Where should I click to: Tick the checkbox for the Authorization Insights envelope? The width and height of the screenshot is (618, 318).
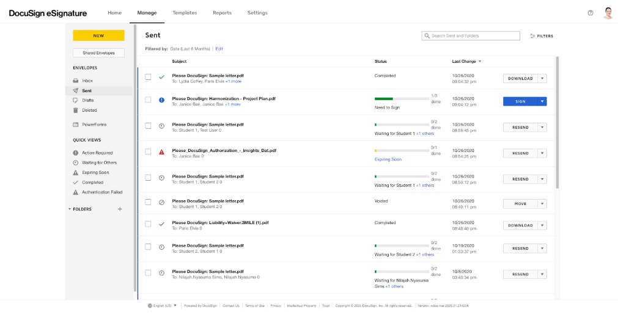coord(148,152)
